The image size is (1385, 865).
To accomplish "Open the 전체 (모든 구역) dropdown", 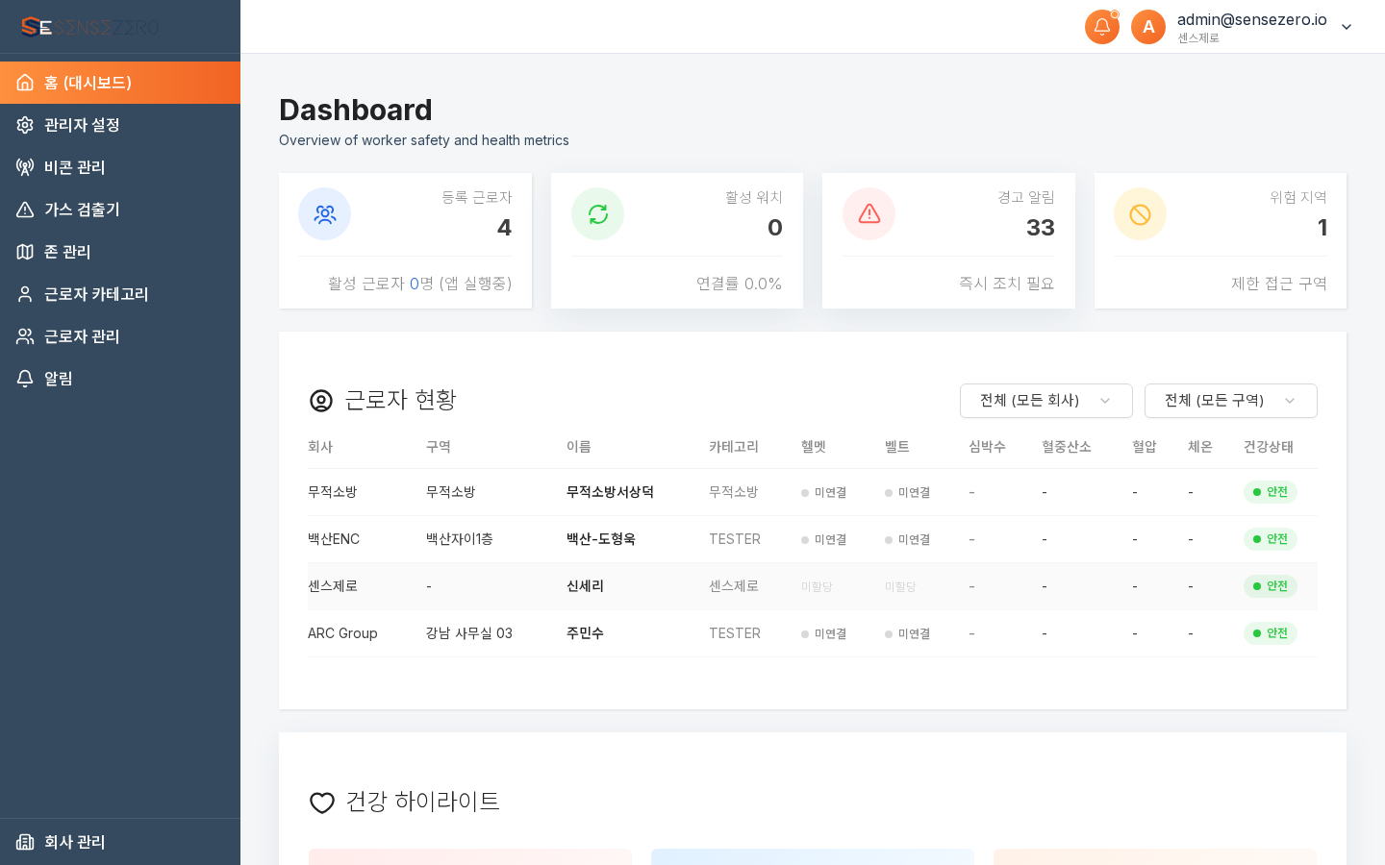I will [1230, 401].
